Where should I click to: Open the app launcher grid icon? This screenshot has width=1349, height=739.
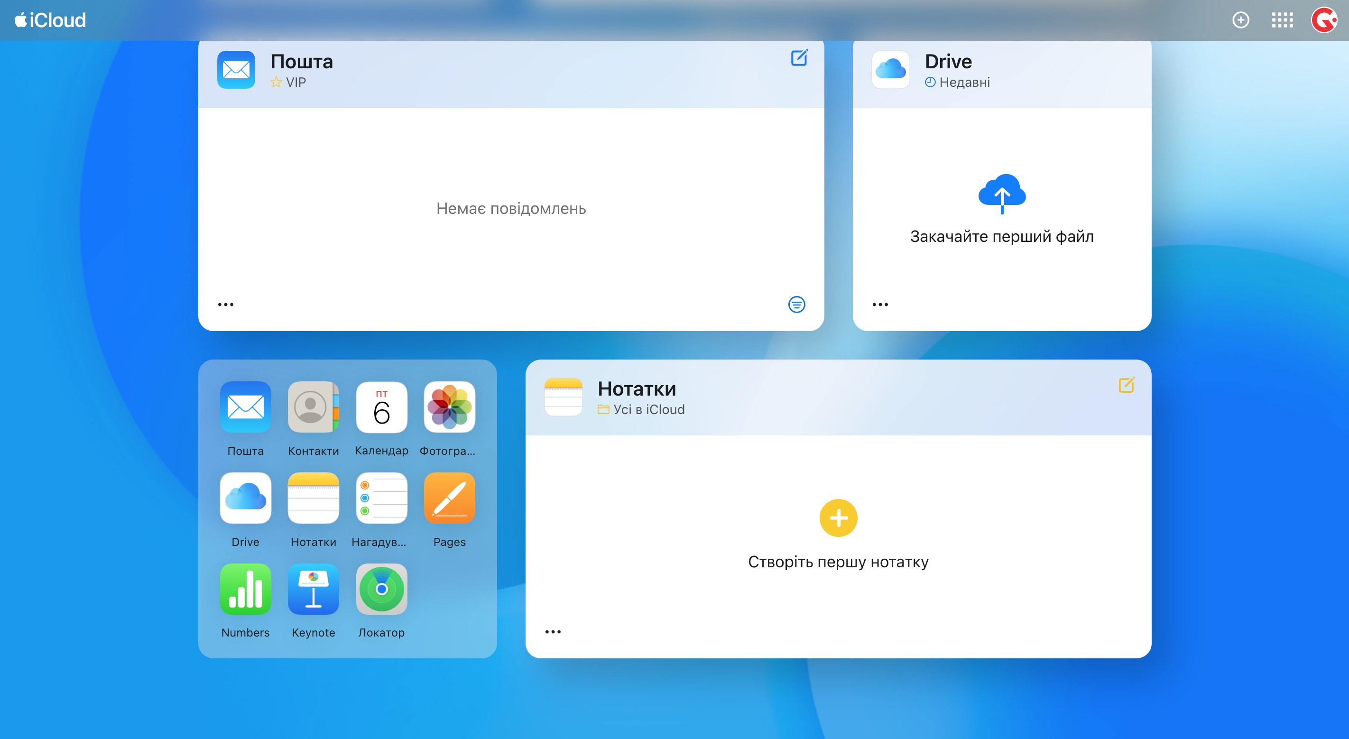point(1282,20)
